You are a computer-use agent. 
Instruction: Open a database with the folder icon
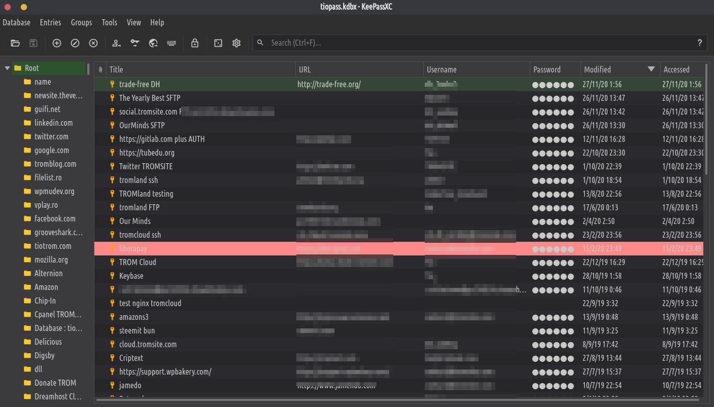(x=15, y=43)
